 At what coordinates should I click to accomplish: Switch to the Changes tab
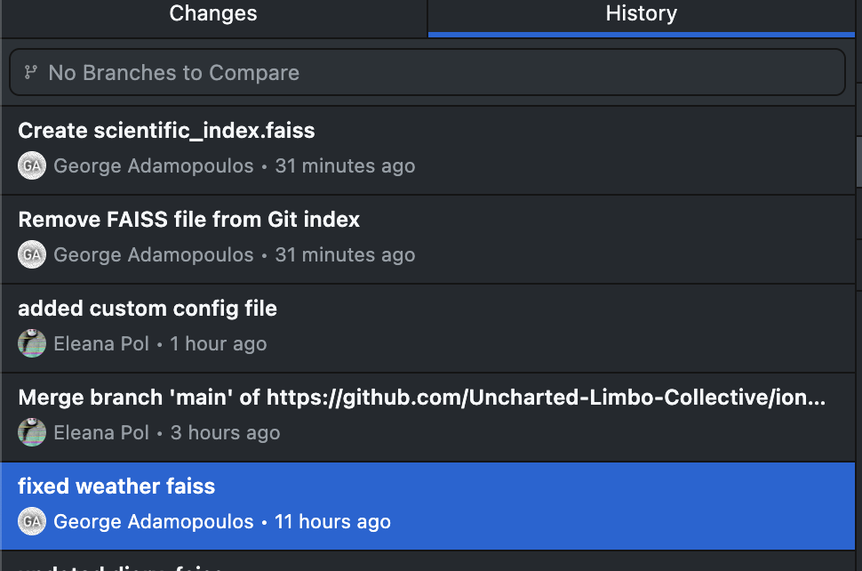(213, 14)
